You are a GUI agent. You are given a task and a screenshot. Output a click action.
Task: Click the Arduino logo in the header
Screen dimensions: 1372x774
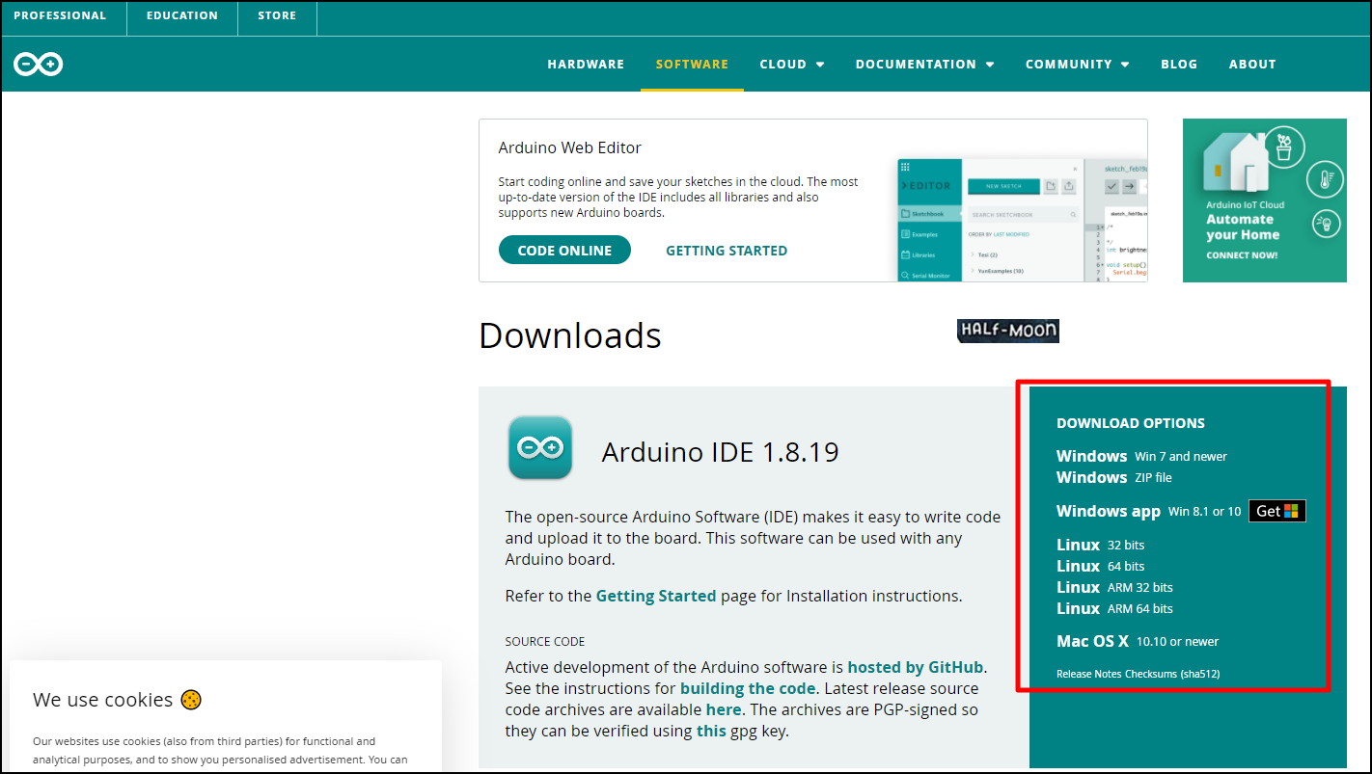pos(39,65)
